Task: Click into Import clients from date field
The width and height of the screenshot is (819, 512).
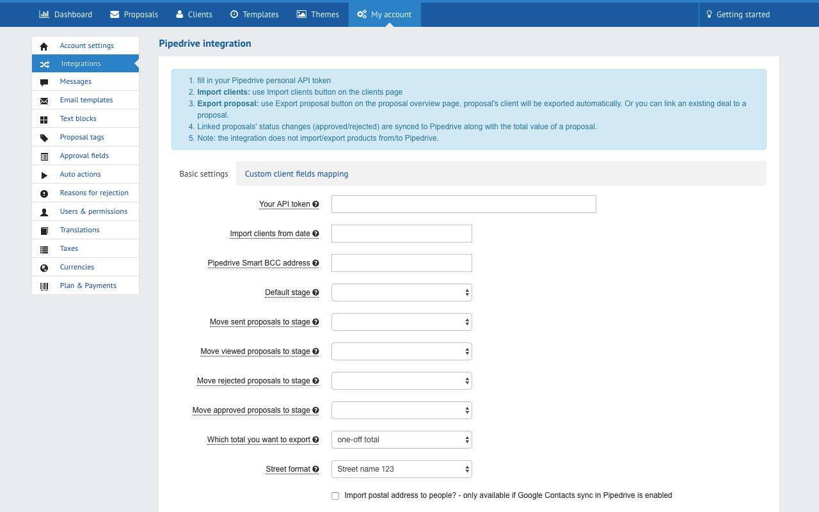Action: click(x=402, y=234)
